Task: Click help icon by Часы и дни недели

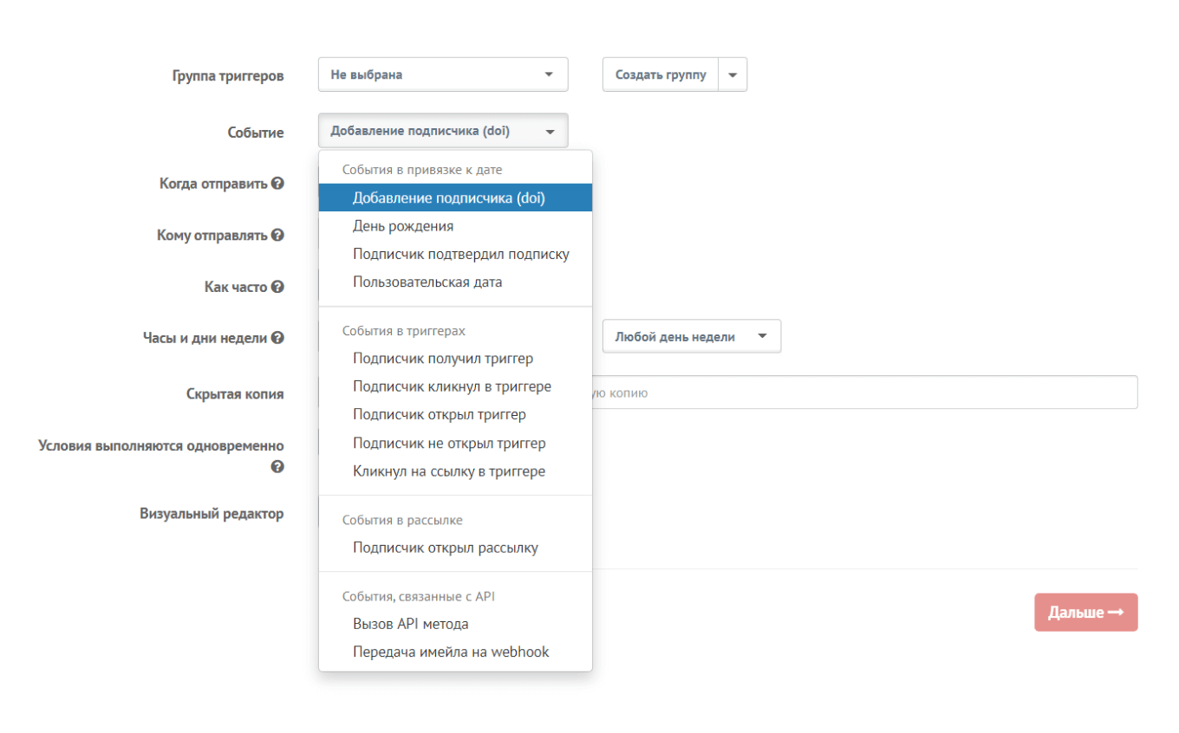Action: pos(277,338)
